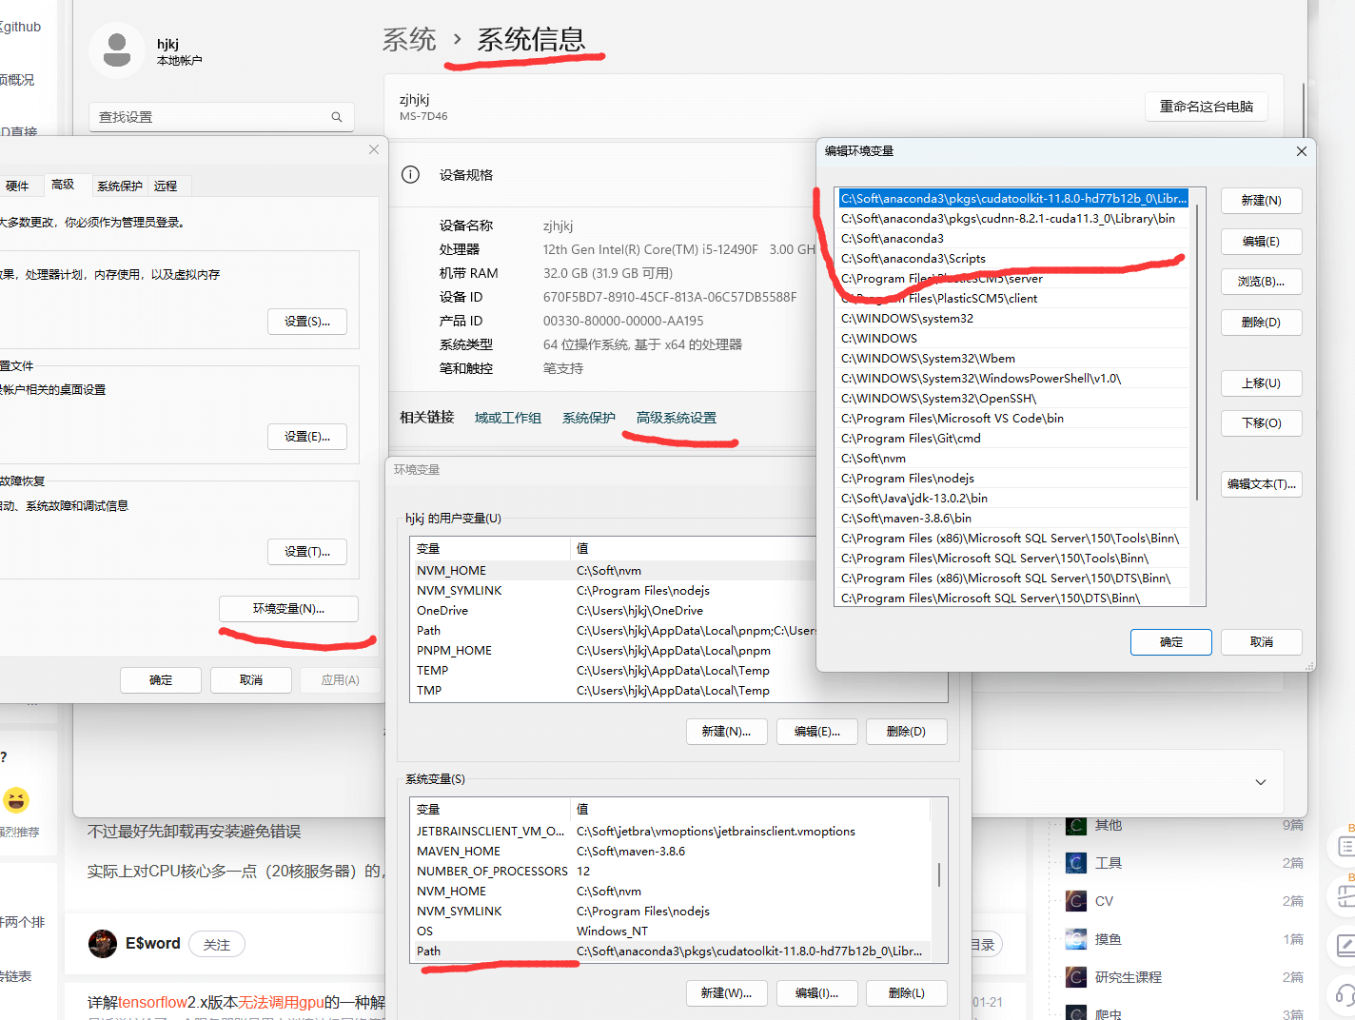1355x1020 pixels.
Task: Click the headset customer service icon
Action: pyautogui.click(x=1345, y=995)
